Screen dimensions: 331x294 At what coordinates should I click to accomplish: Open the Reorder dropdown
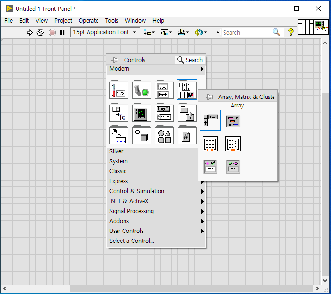[x=201, y=32]
